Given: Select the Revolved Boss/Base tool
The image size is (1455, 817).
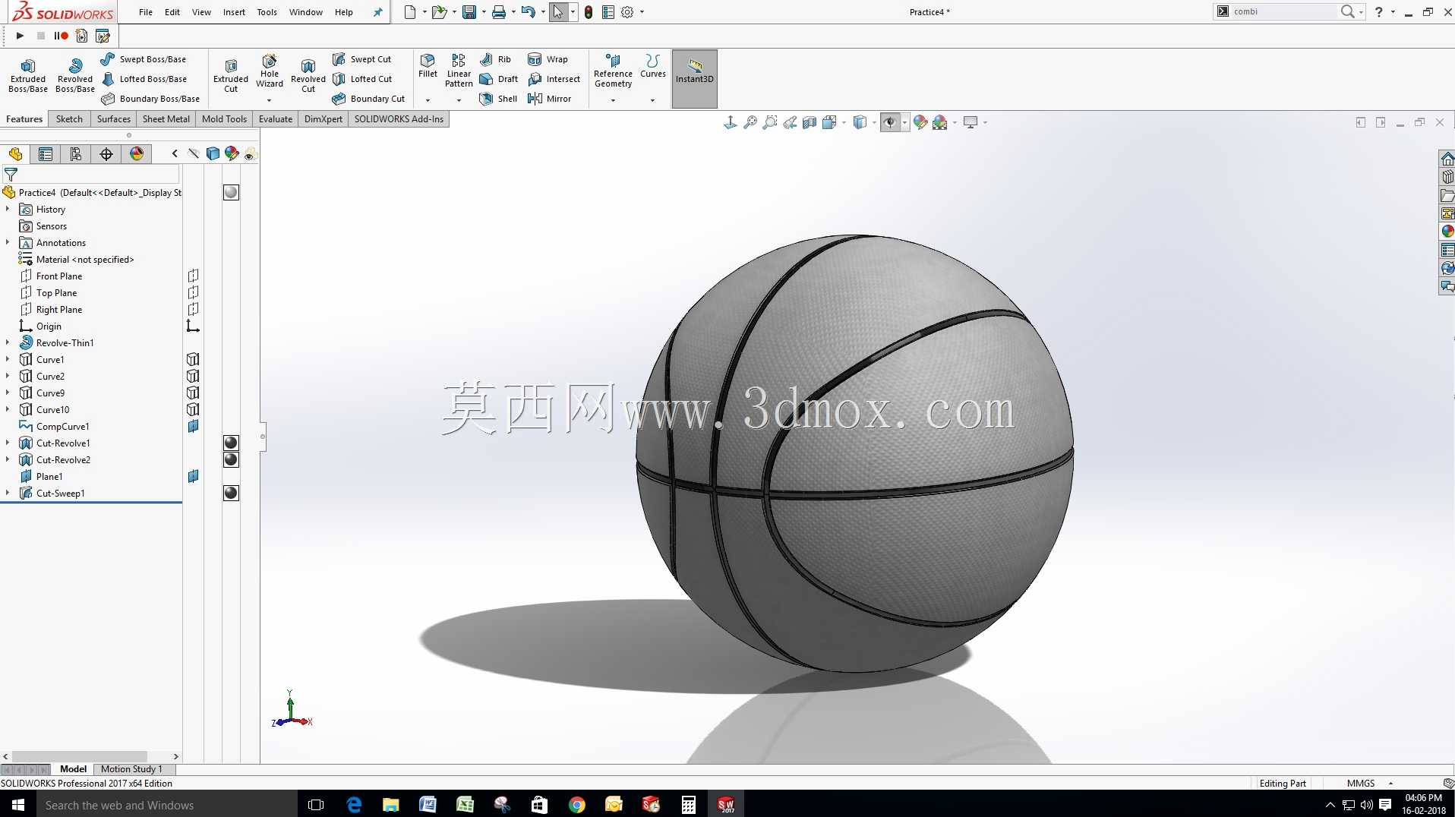Looking at the screenshot, I should 75,74.
